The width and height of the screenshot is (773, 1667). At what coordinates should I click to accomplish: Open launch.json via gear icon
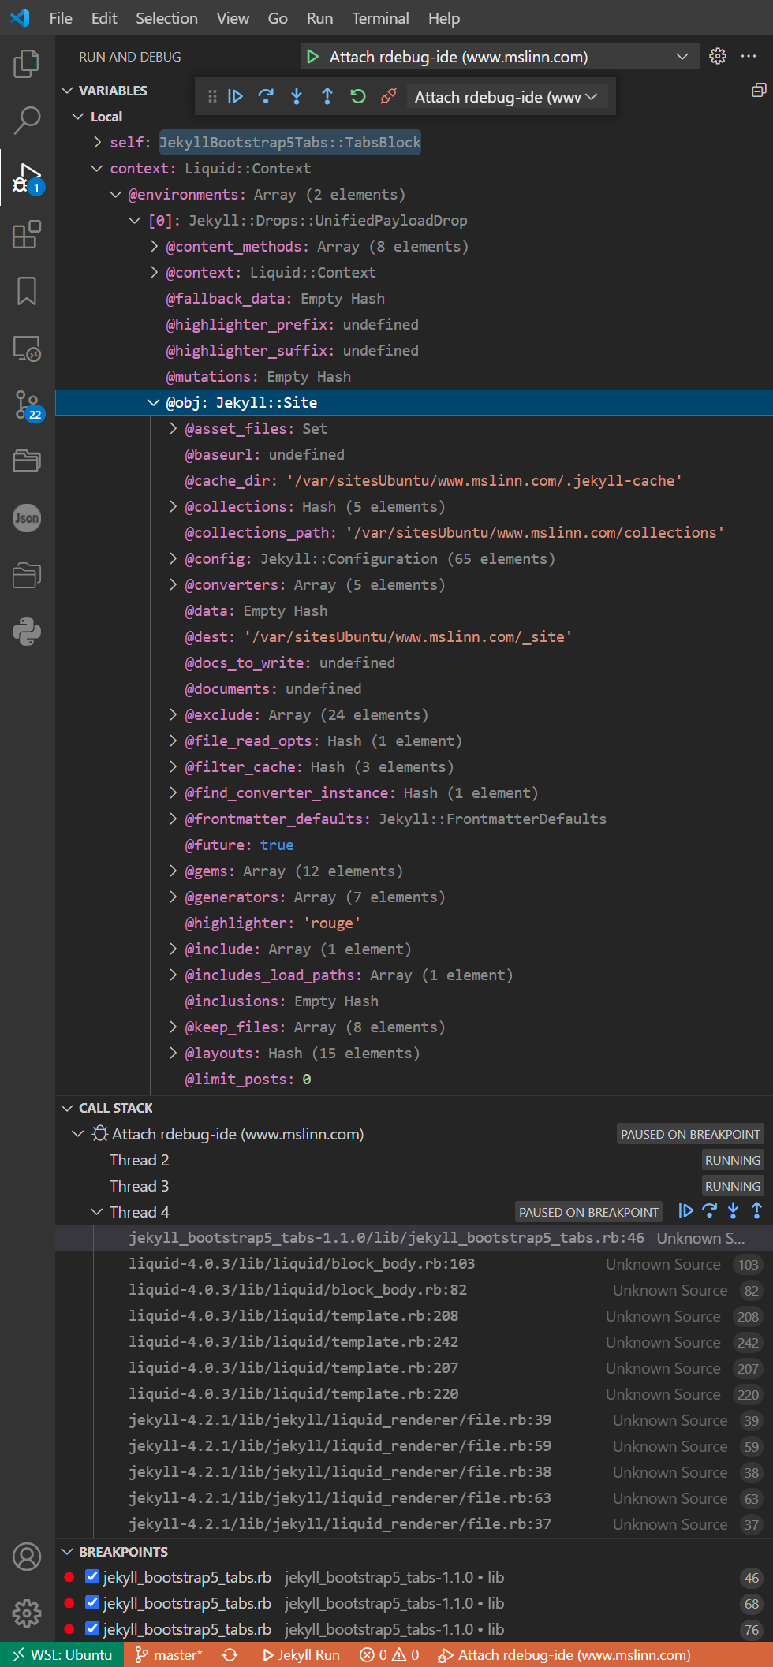point(717,57)
